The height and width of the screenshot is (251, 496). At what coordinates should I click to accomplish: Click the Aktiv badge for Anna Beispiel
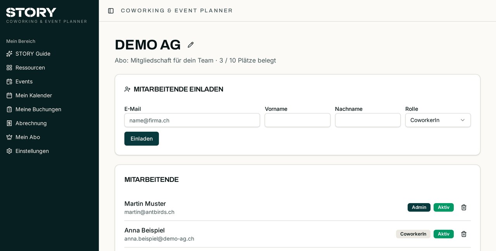tap(444, 234)
